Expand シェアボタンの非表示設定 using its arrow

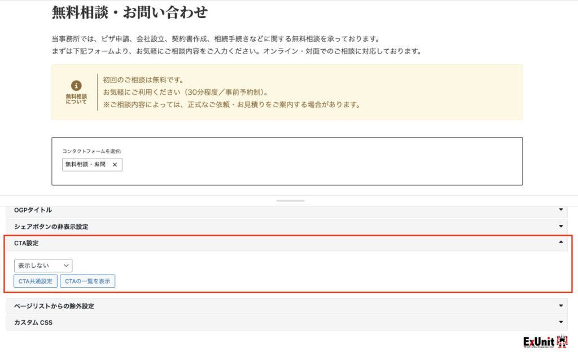561,226
